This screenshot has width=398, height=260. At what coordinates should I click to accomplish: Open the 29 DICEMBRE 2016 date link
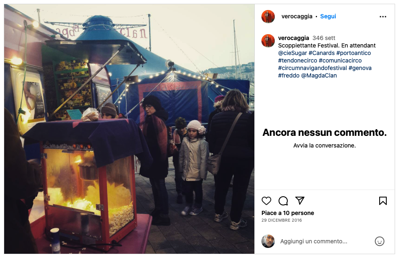(x=281, y=220)
